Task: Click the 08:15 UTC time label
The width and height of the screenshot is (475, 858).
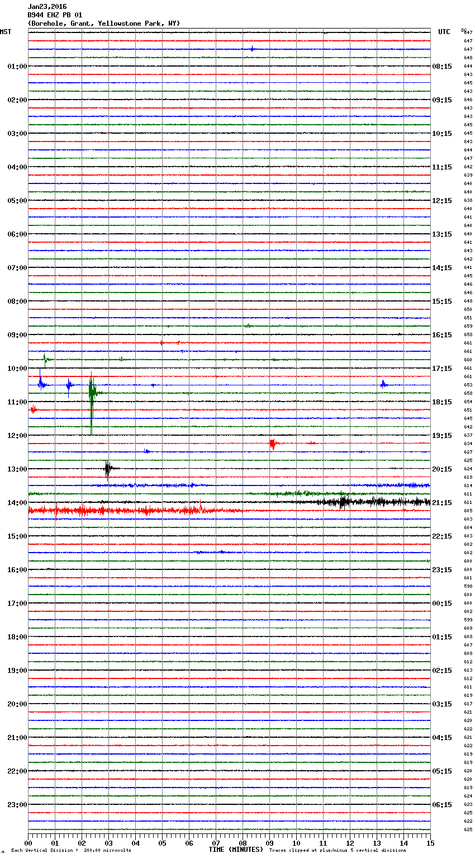Action: 442,67
